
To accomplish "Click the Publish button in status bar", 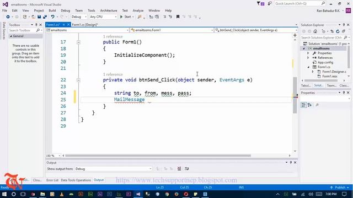I will [x=340, y=187].
